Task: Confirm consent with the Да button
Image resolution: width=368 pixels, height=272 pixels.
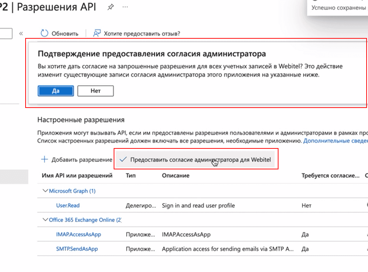Action: [x=56, y=91]
